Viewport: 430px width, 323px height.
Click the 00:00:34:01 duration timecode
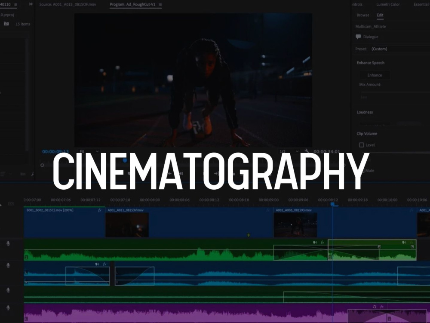(x=327, y=151)
